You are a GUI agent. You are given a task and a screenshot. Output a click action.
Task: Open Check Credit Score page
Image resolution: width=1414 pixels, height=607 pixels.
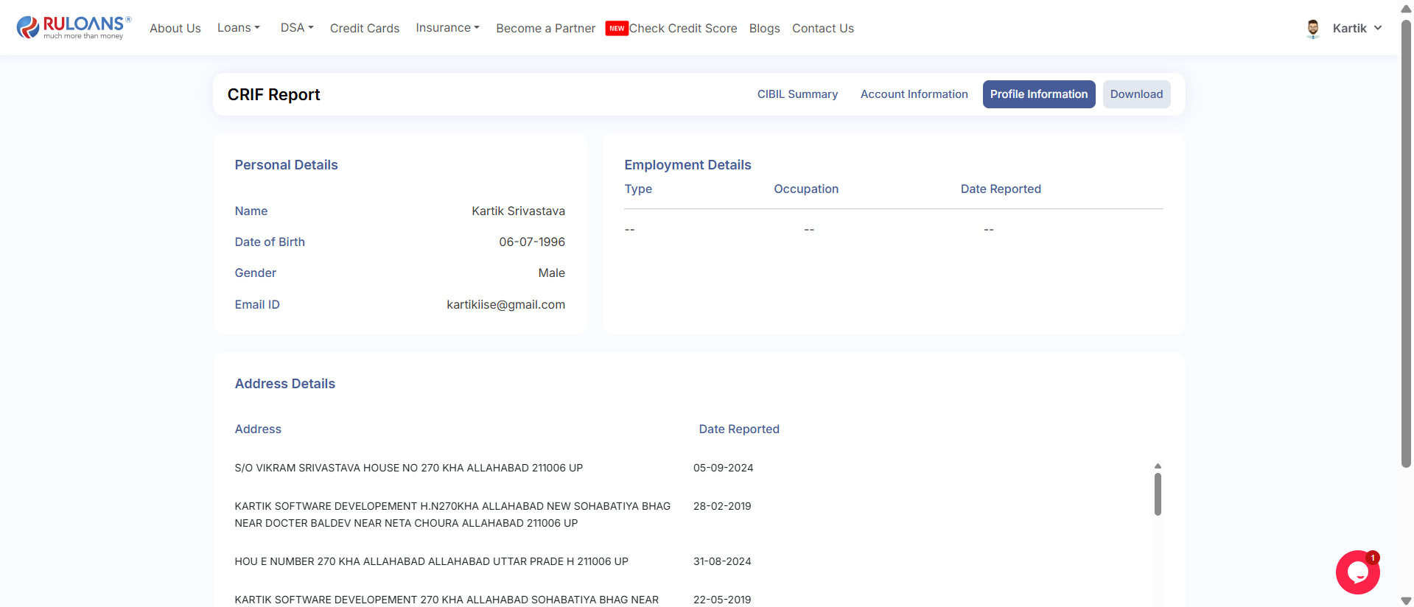[683, 29]
